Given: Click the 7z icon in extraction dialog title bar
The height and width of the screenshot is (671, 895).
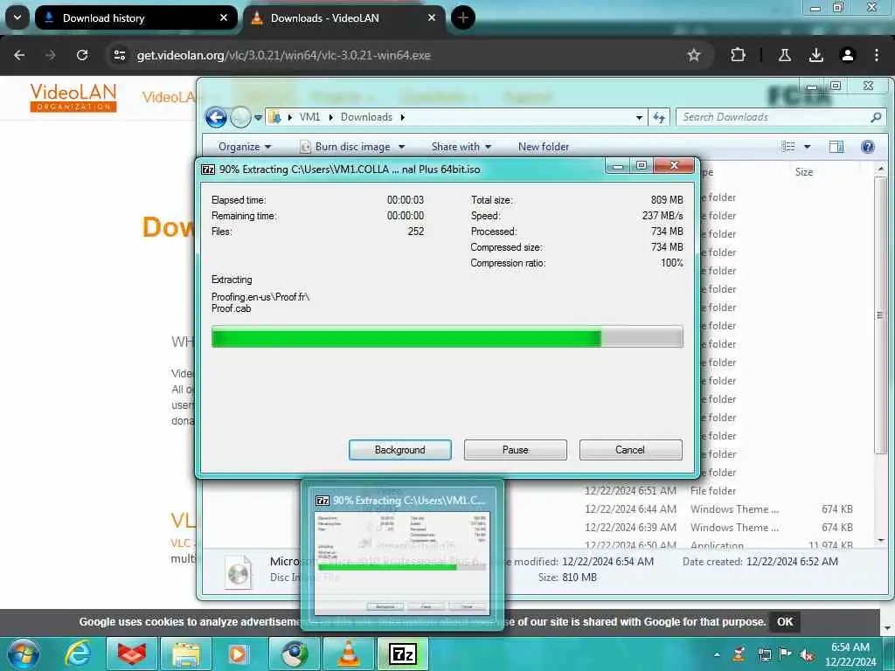Looking at the screenshot, I should pyautogui.click(x=208, y=169).
